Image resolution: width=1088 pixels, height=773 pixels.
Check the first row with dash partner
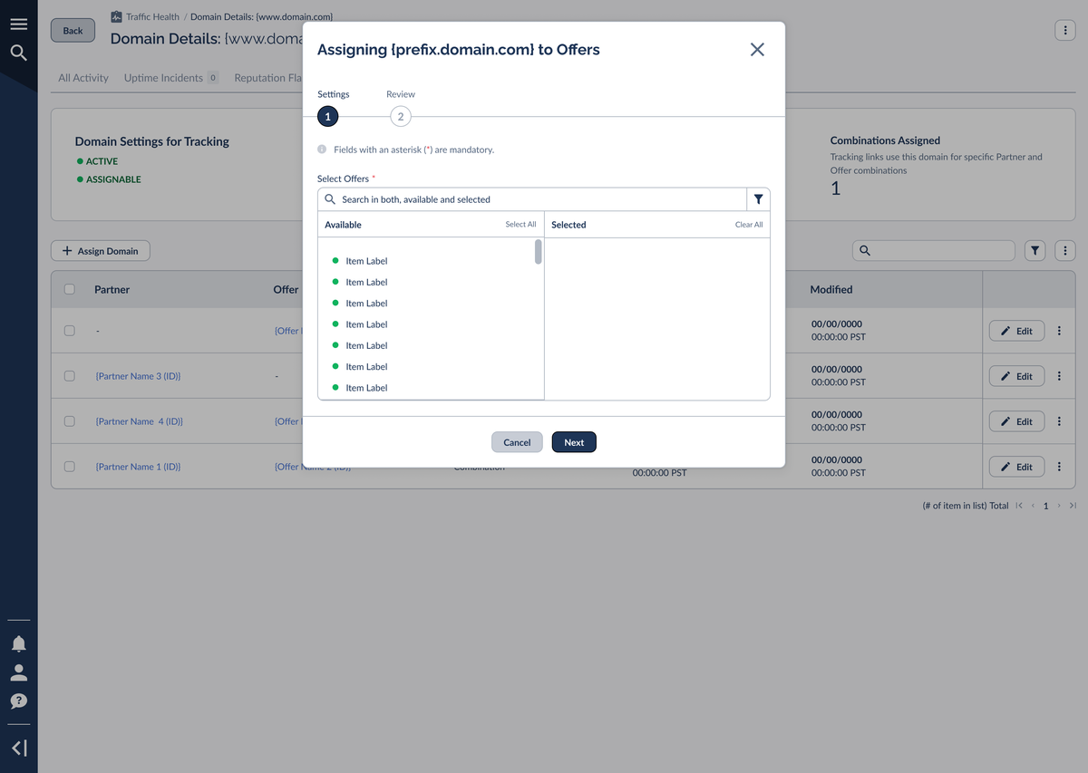tap(70, 331)
